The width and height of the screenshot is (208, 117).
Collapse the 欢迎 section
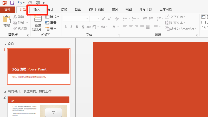(x=5, y=44)
